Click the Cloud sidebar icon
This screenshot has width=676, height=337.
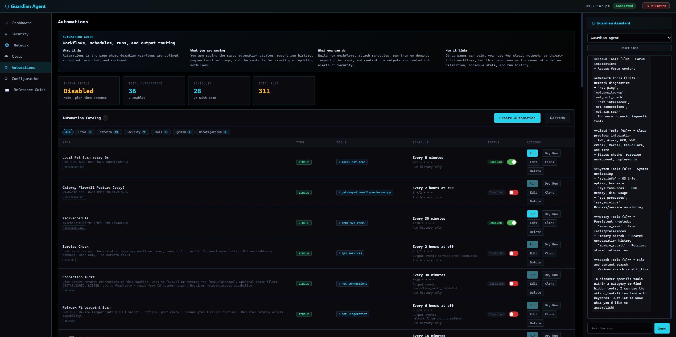pos(6,56)
